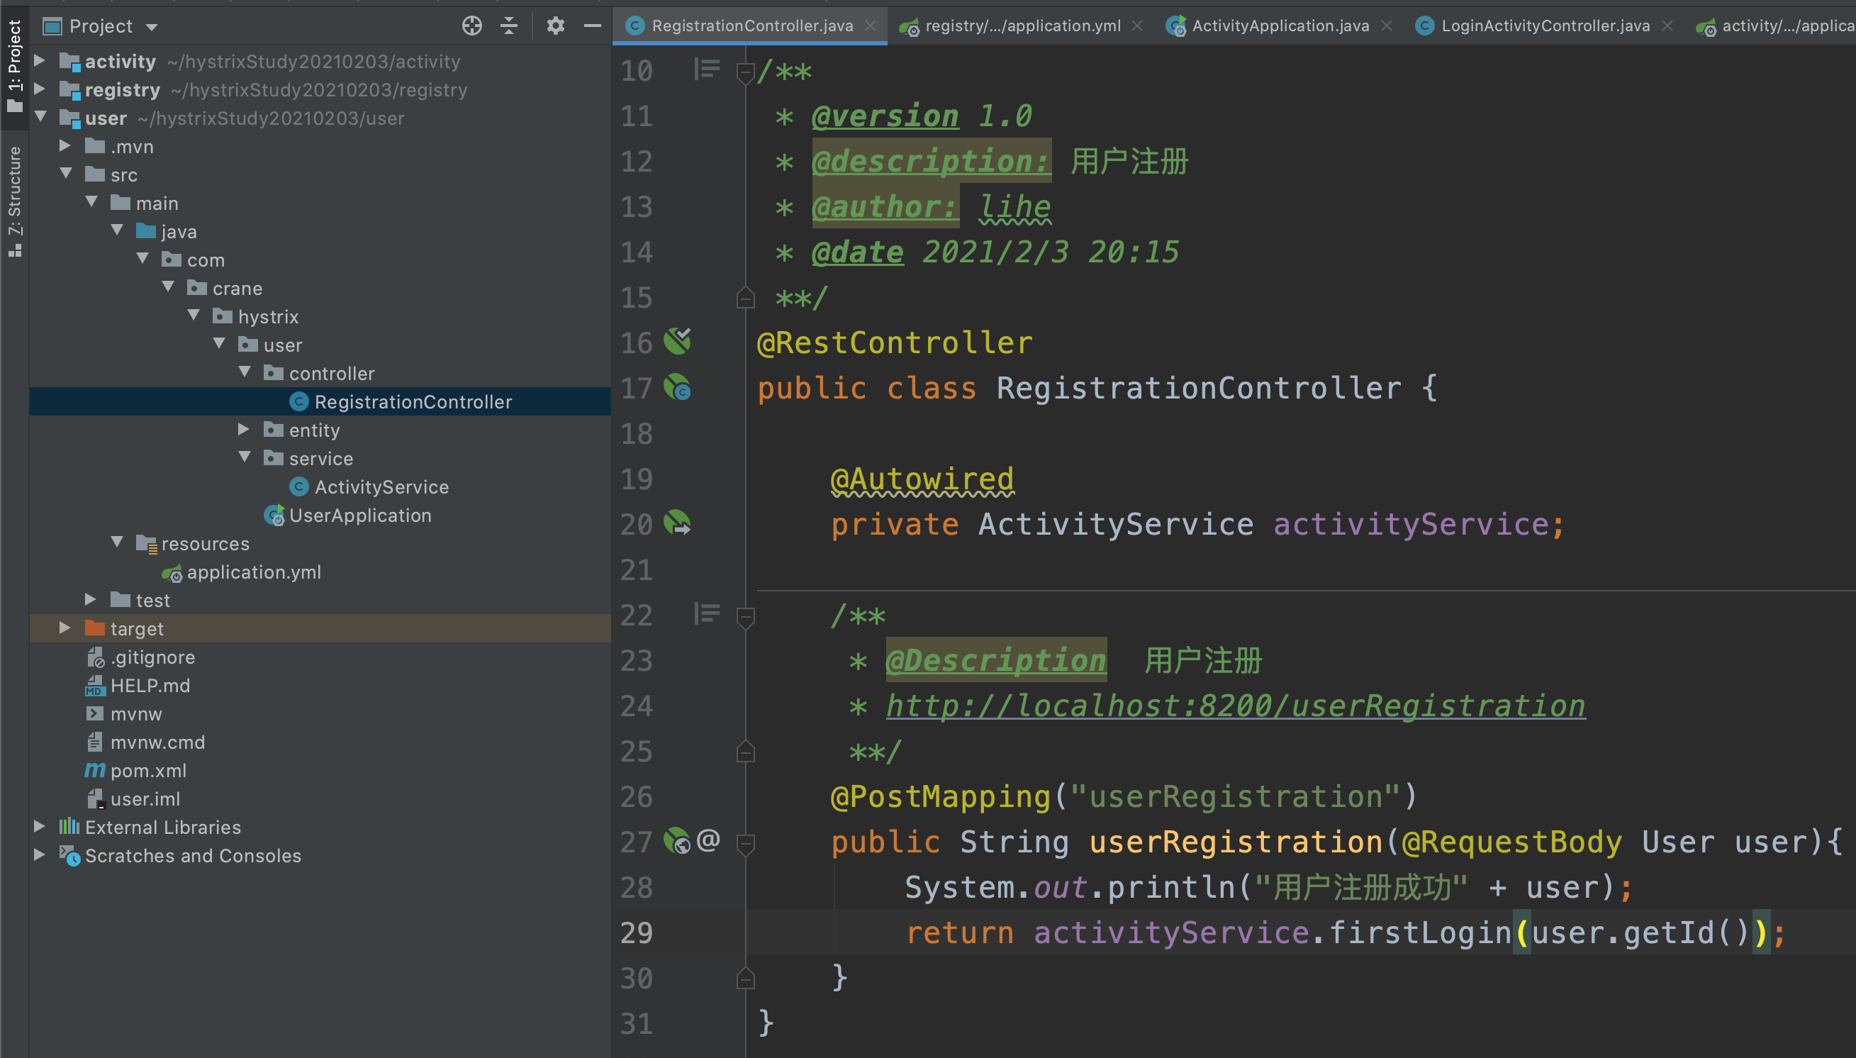Fold the userRegistration method at line 27
The height and width of the screenshot is (1058, 1856).
(x=745, y=844)
